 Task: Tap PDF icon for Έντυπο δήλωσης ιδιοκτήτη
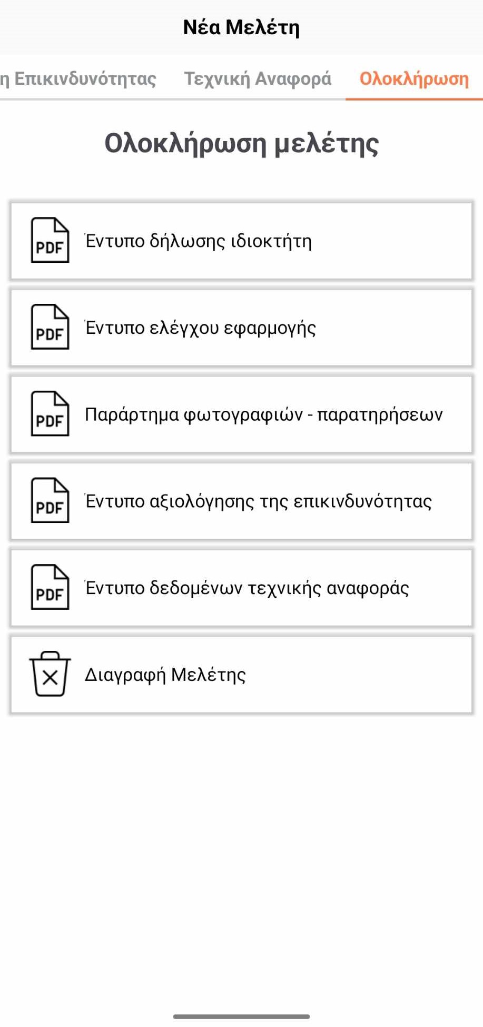point(50,240)
